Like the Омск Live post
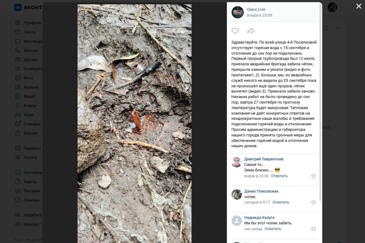Screen dimensions: 365x243 235,31
